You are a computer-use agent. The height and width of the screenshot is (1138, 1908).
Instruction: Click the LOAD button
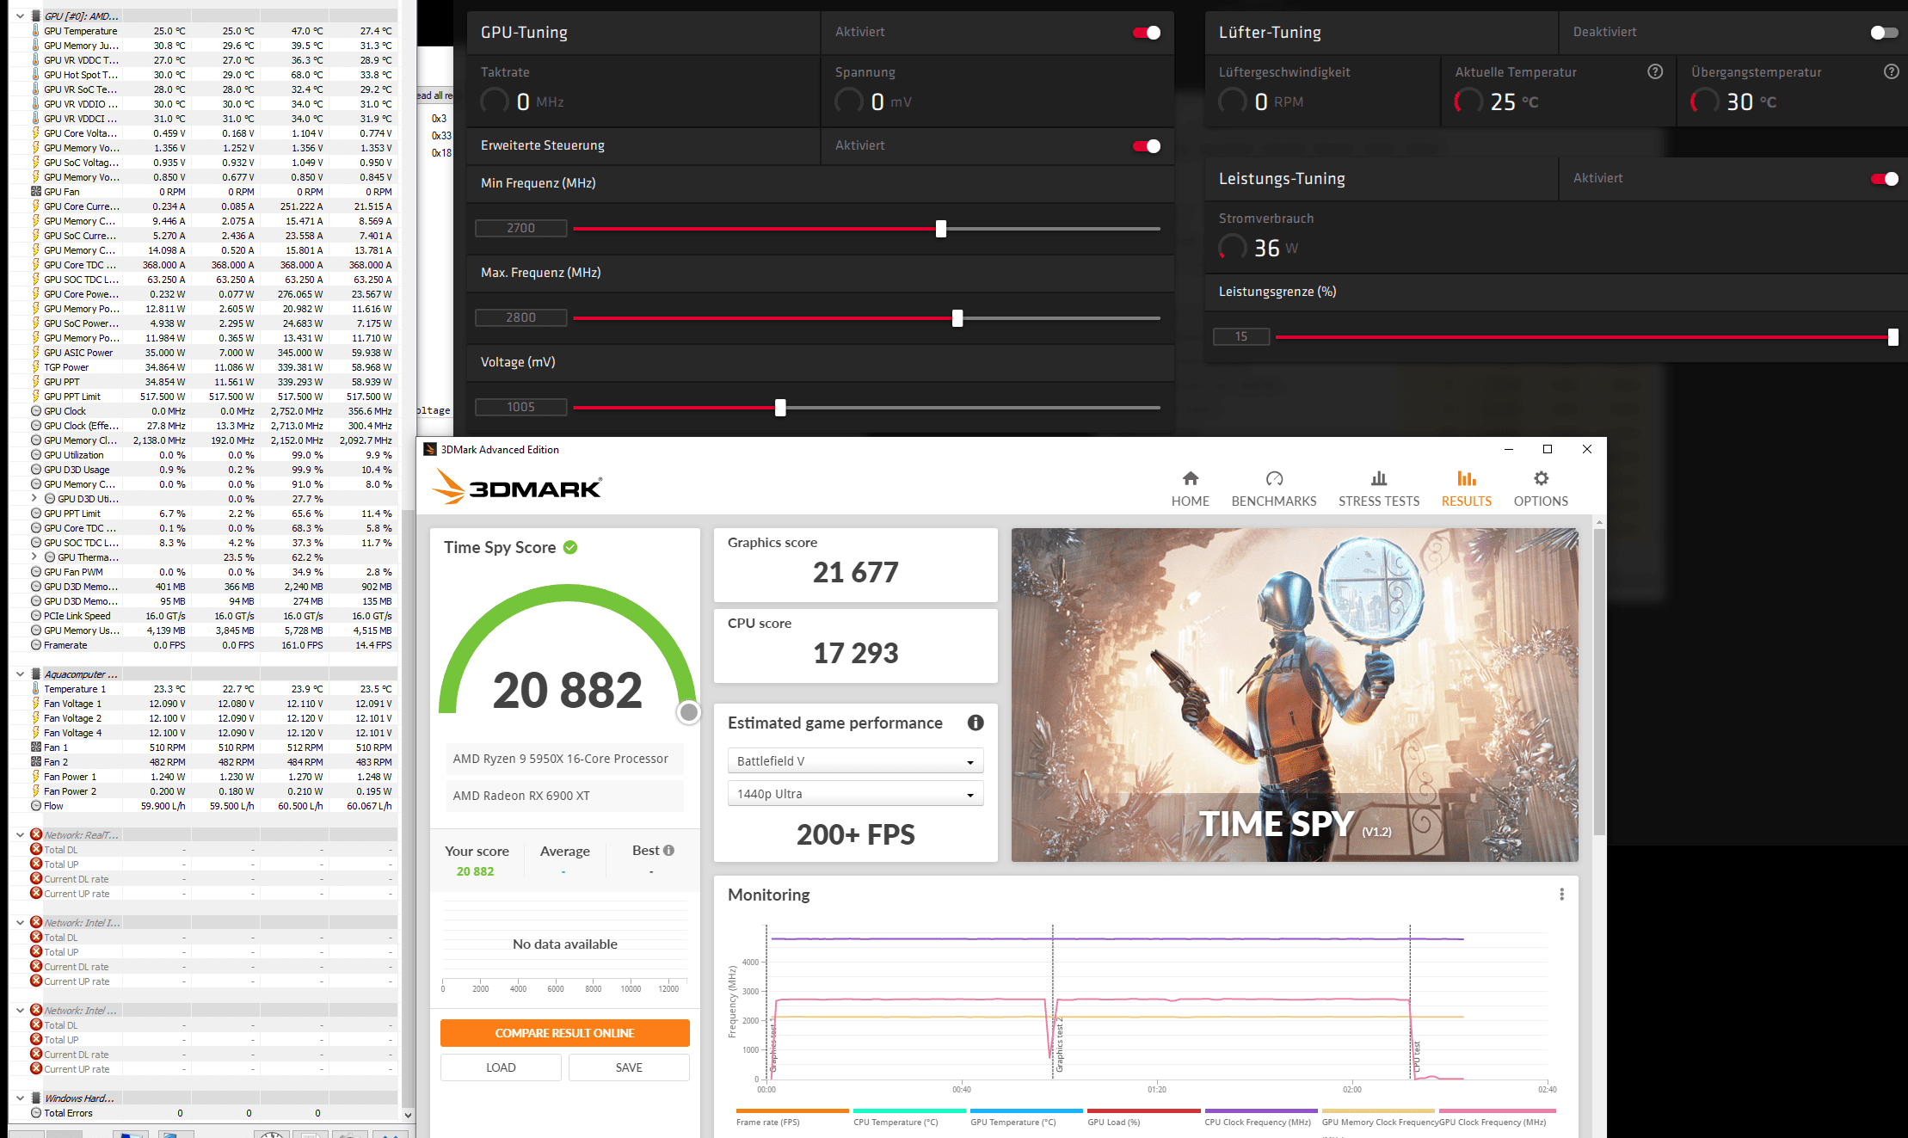point(501,1067)
